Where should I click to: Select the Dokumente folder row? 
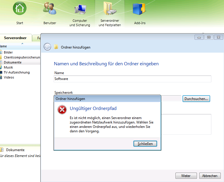tap(13, 62)
